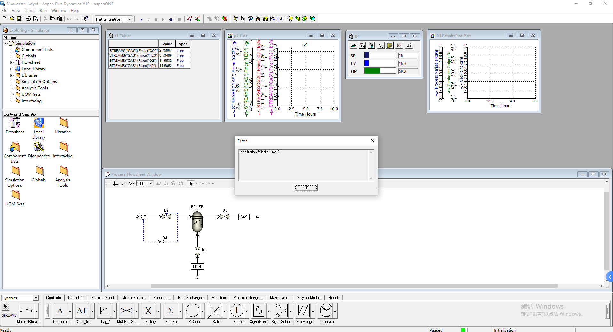Screen dimensions: 613x332
Task: Open the Window menu
Action: click(x=59, y=11)
